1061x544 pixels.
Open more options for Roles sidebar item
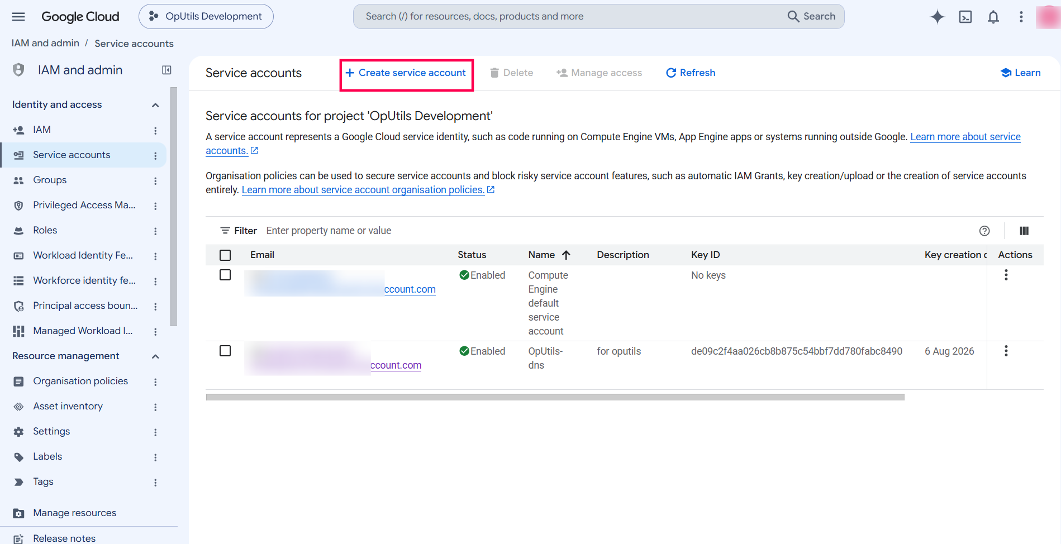(x=155, y=231)
